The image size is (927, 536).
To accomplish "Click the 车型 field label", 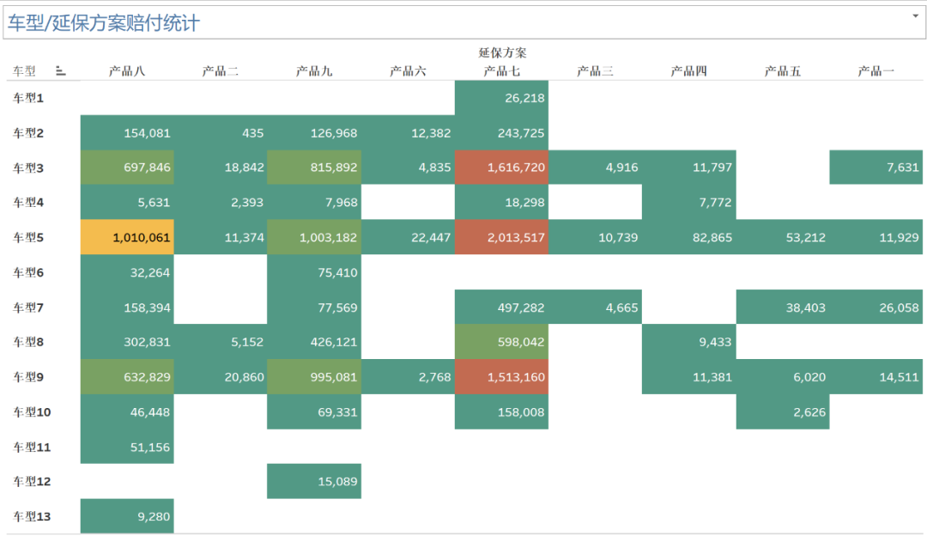I will (x=24, y=71).
